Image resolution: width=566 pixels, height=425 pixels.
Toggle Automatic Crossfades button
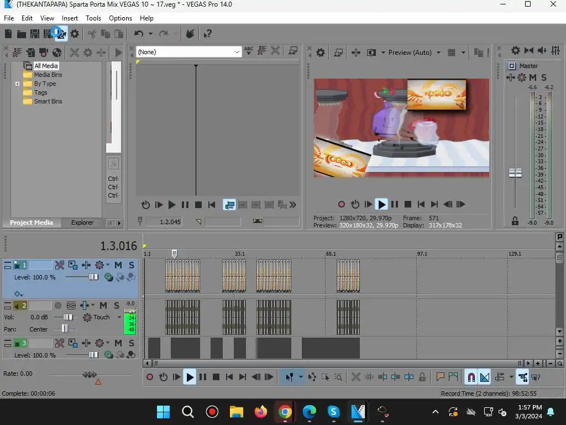tap(485, 377)
